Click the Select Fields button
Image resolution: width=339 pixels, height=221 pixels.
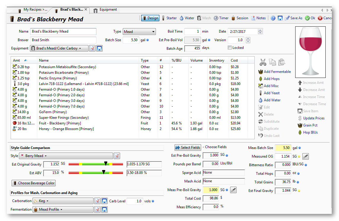tap(188, 148)
